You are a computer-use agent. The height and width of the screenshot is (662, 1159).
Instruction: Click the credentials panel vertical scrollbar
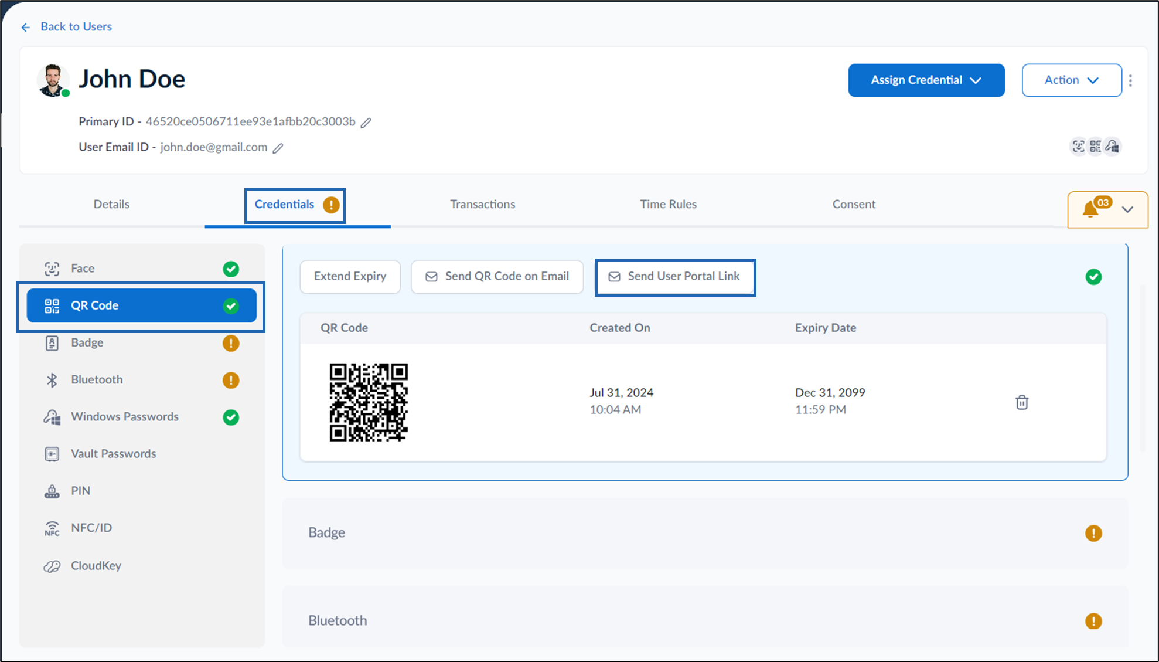coord(1143,368)
